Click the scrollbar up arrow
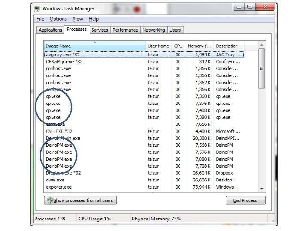Viewport: 308px width, 231px height. coord(262,45)
